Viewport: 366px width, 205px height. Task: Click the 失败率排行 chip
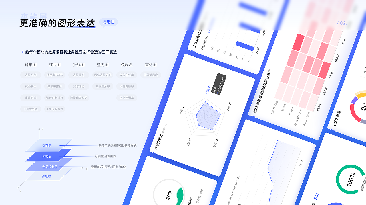55,86
